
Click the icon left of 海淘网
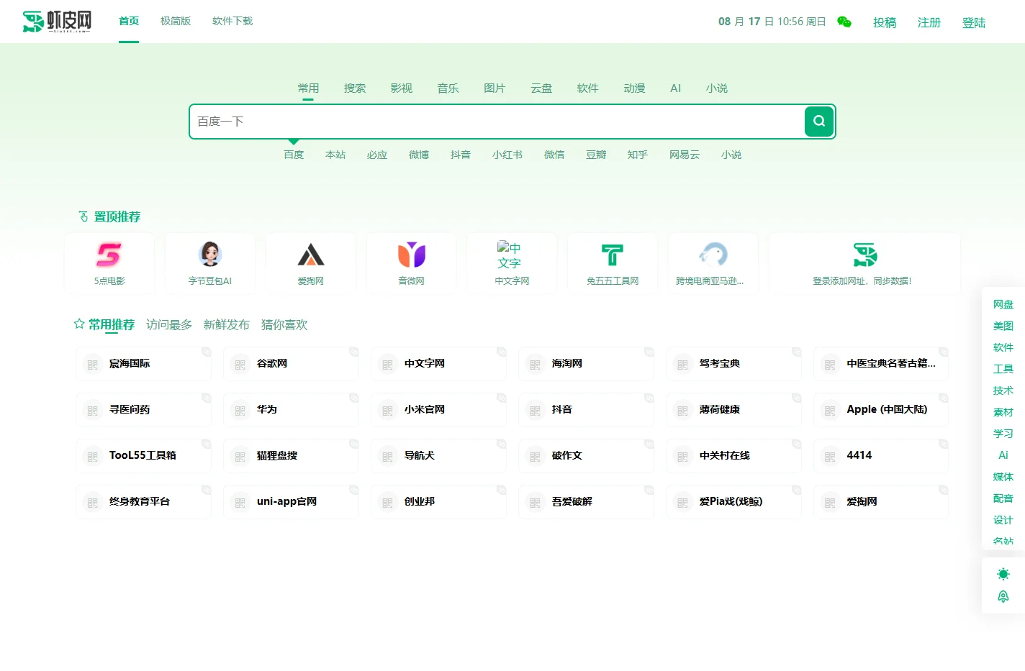535,365
